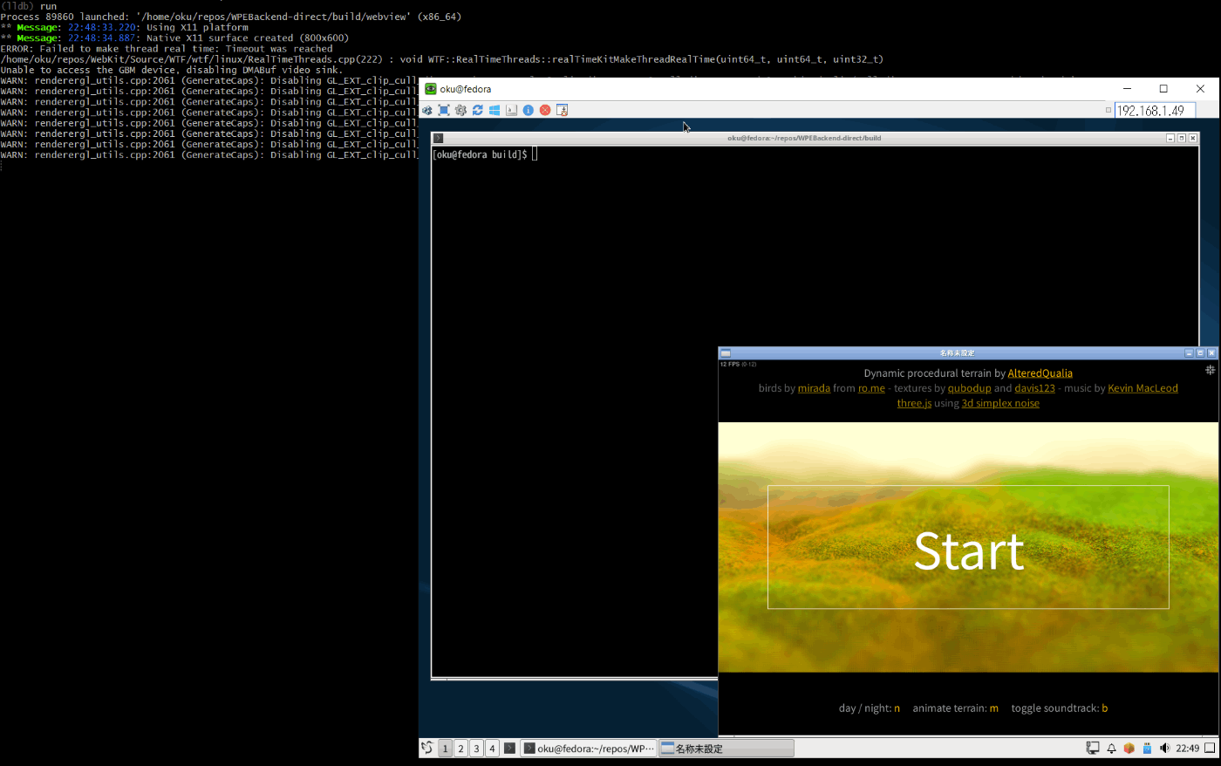Screen dimensions: 1221x766
Task: Click the oku@fedora VNC title icon
Action: point(430,89)
